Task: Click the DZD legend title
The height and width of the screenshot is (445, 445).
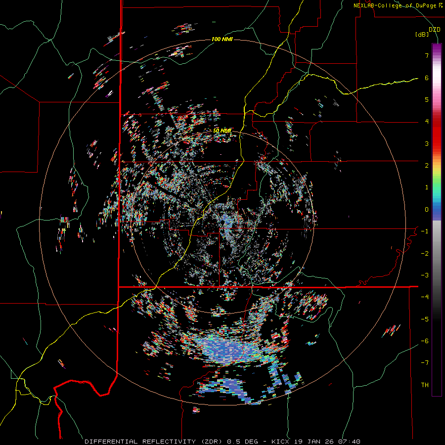Action: 435,30
